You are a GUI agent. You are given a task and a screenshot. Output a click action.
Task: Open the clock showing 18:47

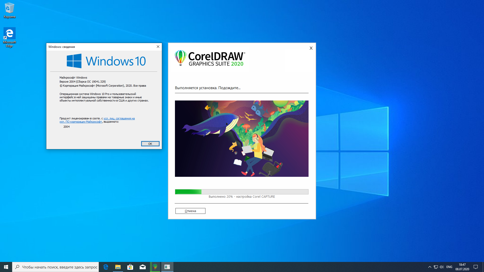[462, 267]
